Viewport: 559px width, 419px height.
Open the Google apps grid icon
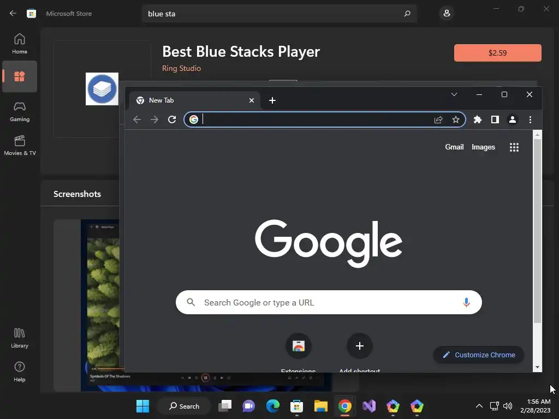pyautogui.click(x=514, y=147)
